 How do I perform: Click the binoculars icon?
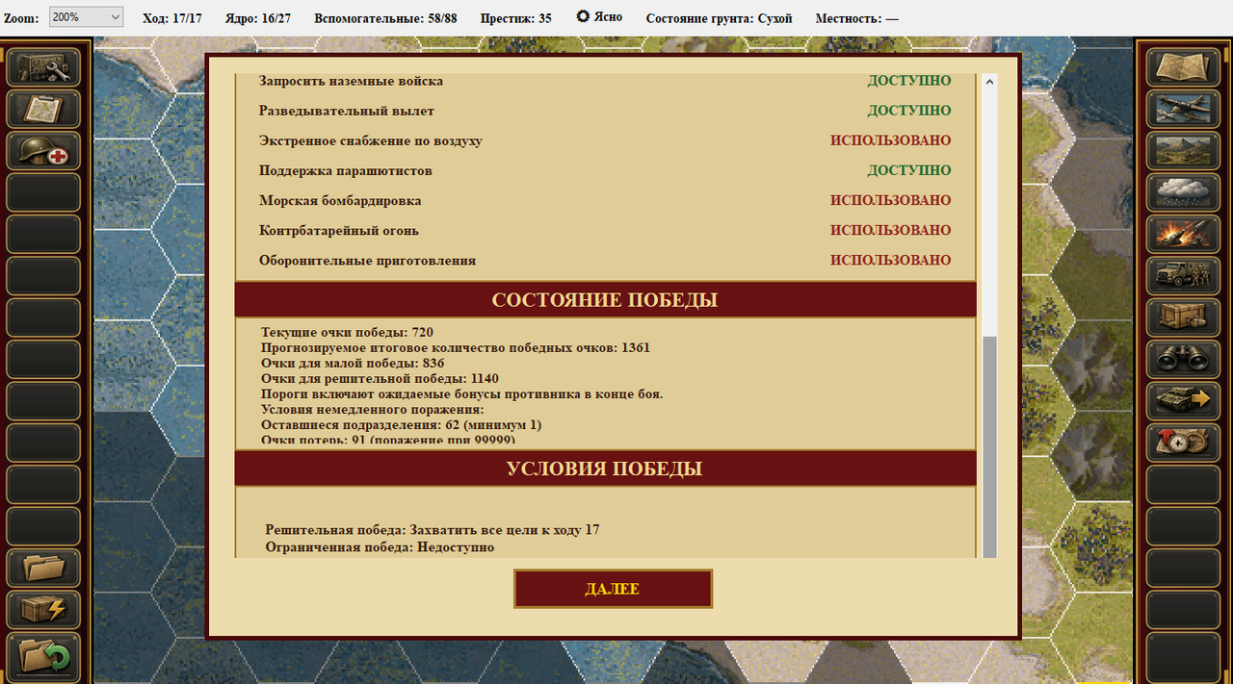coord(1183,360)
